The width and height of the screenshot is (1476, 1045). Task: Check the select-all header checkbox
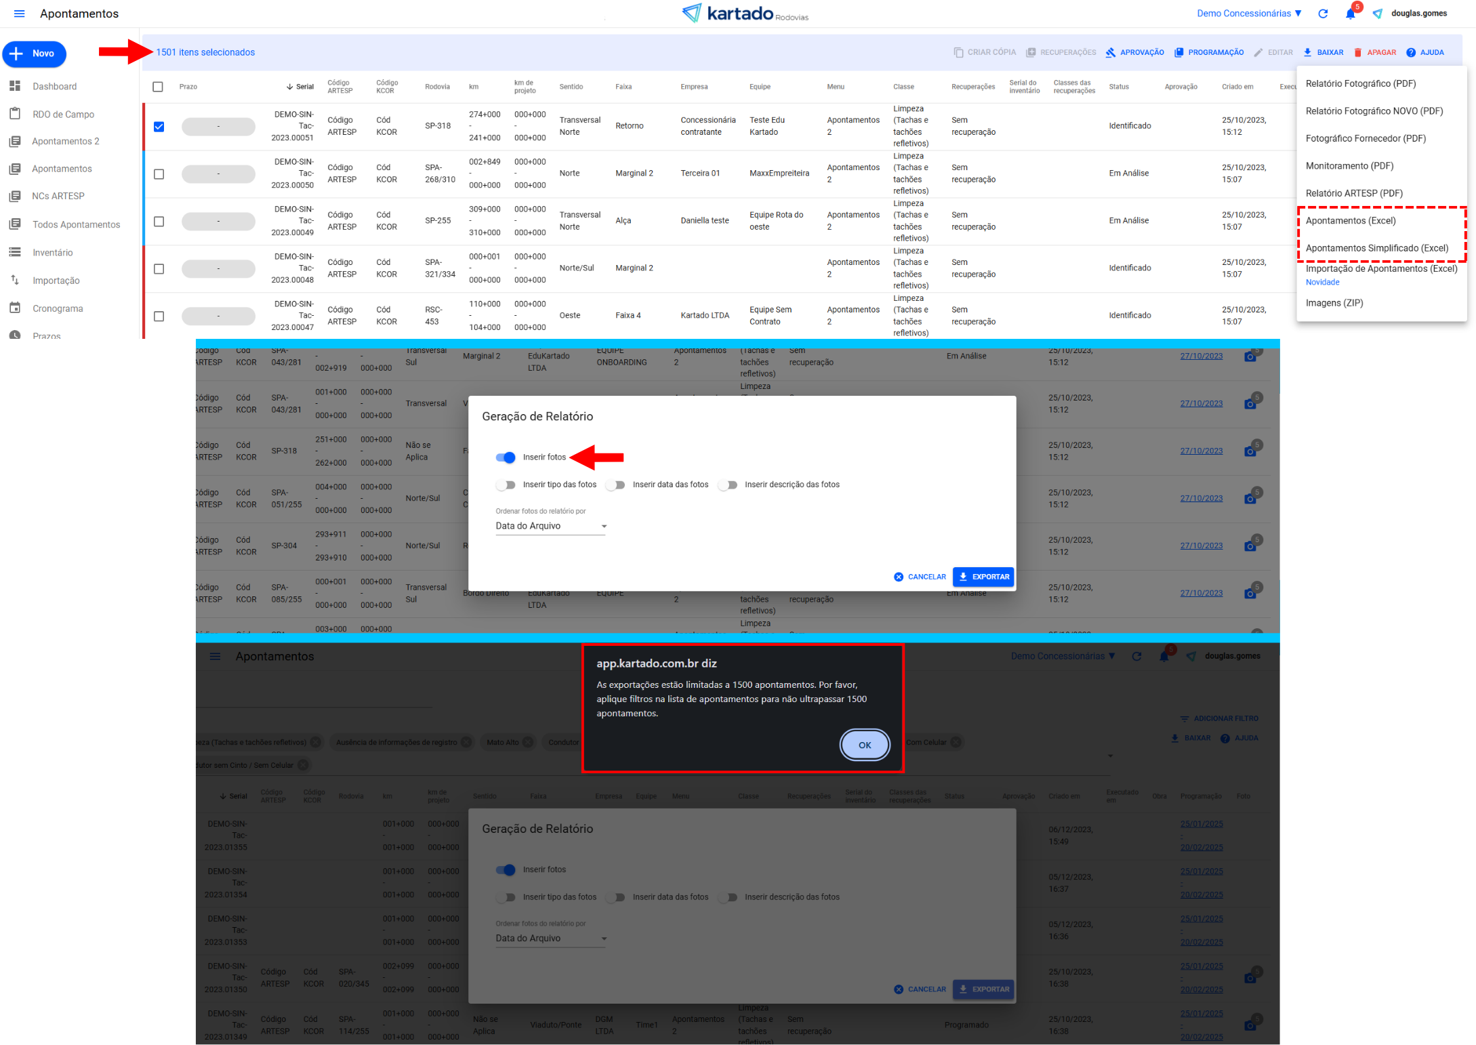[158, 87]
